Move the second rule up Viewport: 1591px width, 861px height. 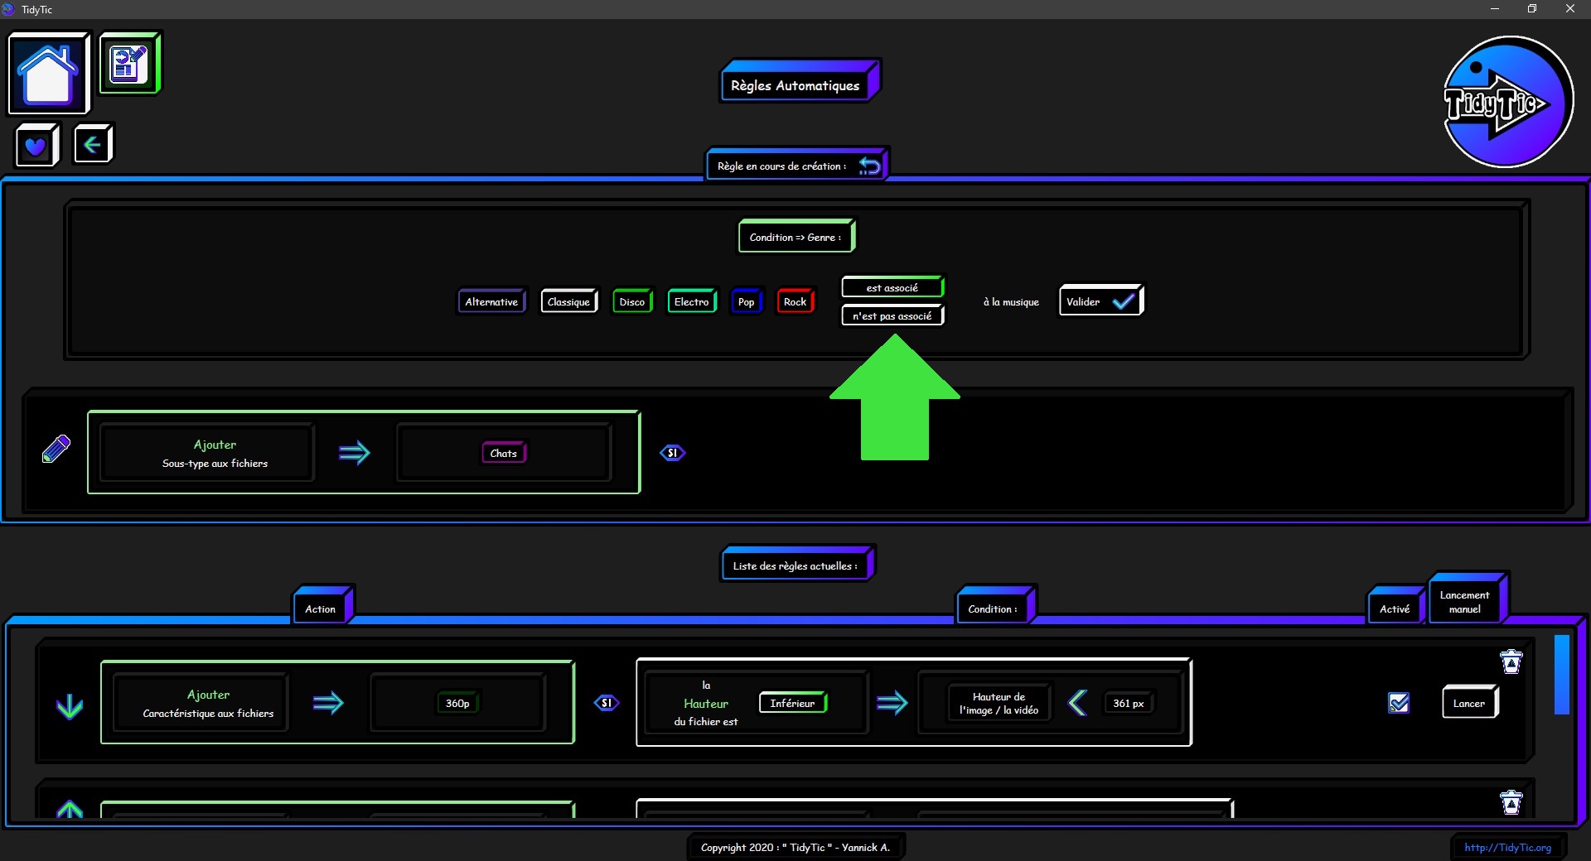point(70,810)
